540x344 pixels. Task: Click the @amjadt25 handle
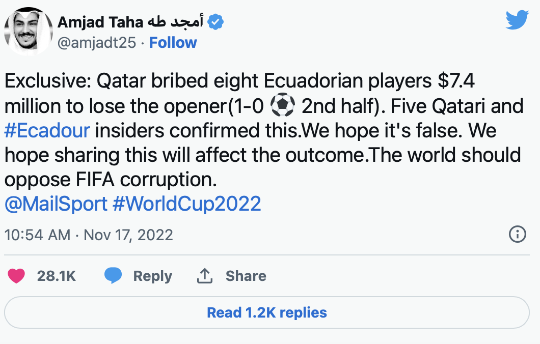click(x=97, y=43)
